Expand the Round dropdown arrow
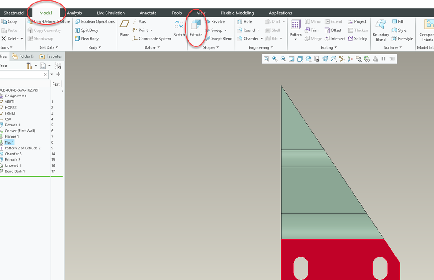Screen dimensions: 434x280 click(258, 30)
